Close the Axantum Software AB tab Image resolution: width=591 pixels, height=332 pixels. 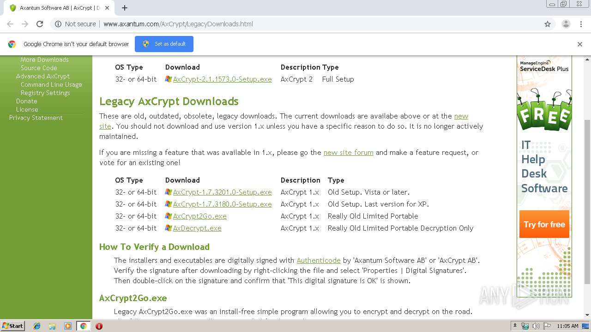pos(107,8)
